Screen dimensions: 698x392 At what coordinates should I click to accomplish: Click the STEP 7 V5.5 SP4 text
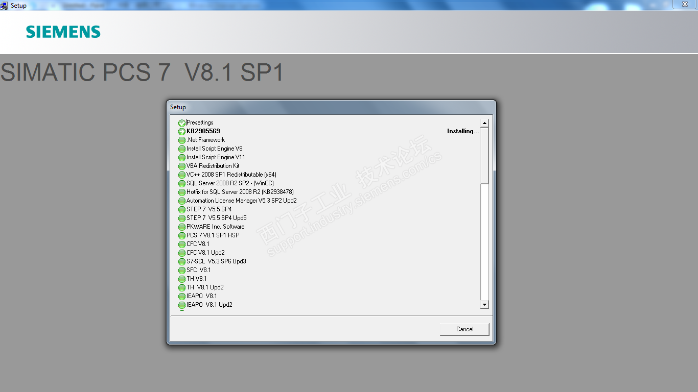point(209,209)
